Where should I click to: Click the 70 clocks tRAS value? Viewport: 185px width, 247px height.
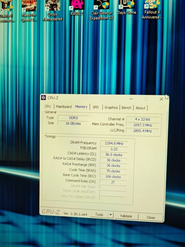[113, 171]
